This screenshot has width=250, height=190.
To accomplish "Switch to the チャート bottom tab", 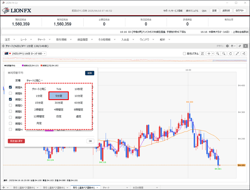I will point(106,188).
